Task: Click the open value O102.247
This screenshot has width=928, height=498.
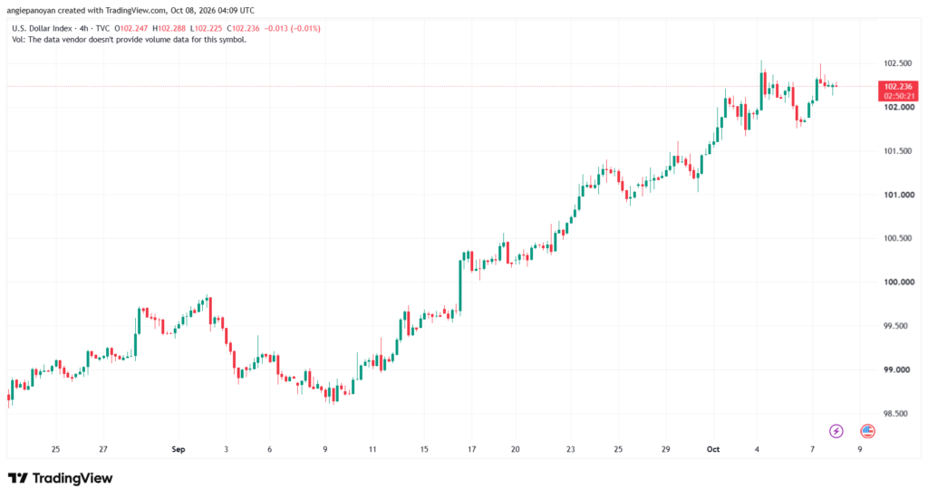Action: click(x=131, y=28)
